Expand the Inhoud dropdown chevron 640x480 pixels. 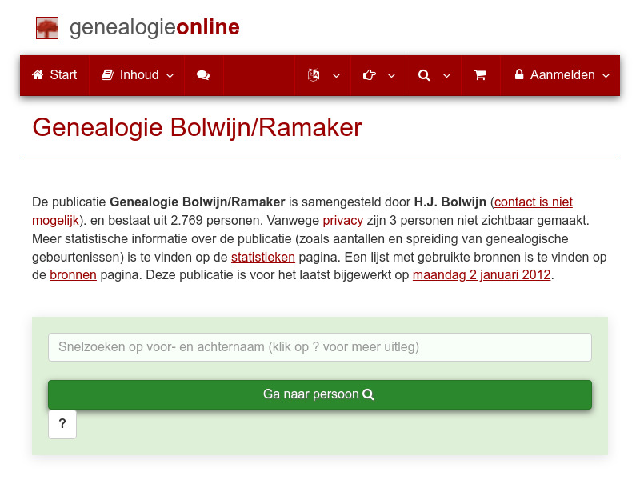click(169, 75)
